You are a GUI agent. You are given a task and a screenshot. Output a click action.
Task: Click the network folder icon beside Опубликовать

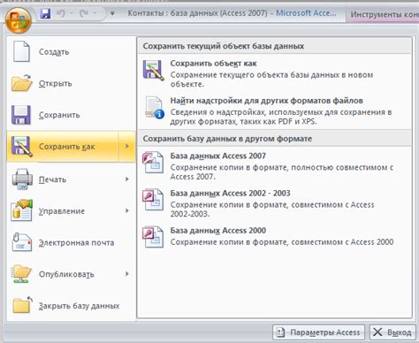(21, 274)
